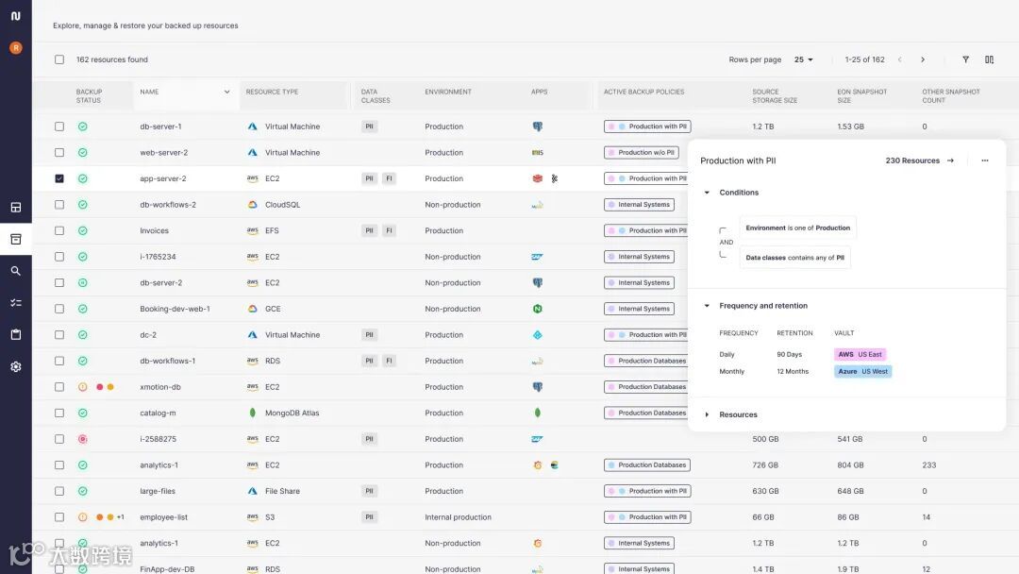Select the large-files row checkbox

pyautogui.click(x=59, y=492)
